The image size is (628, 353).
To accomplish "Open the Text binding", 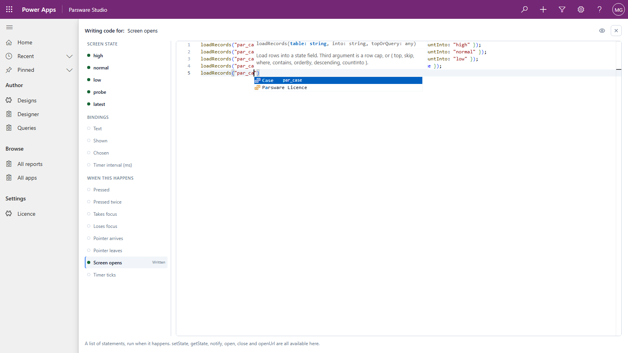I will coord(126,128).
